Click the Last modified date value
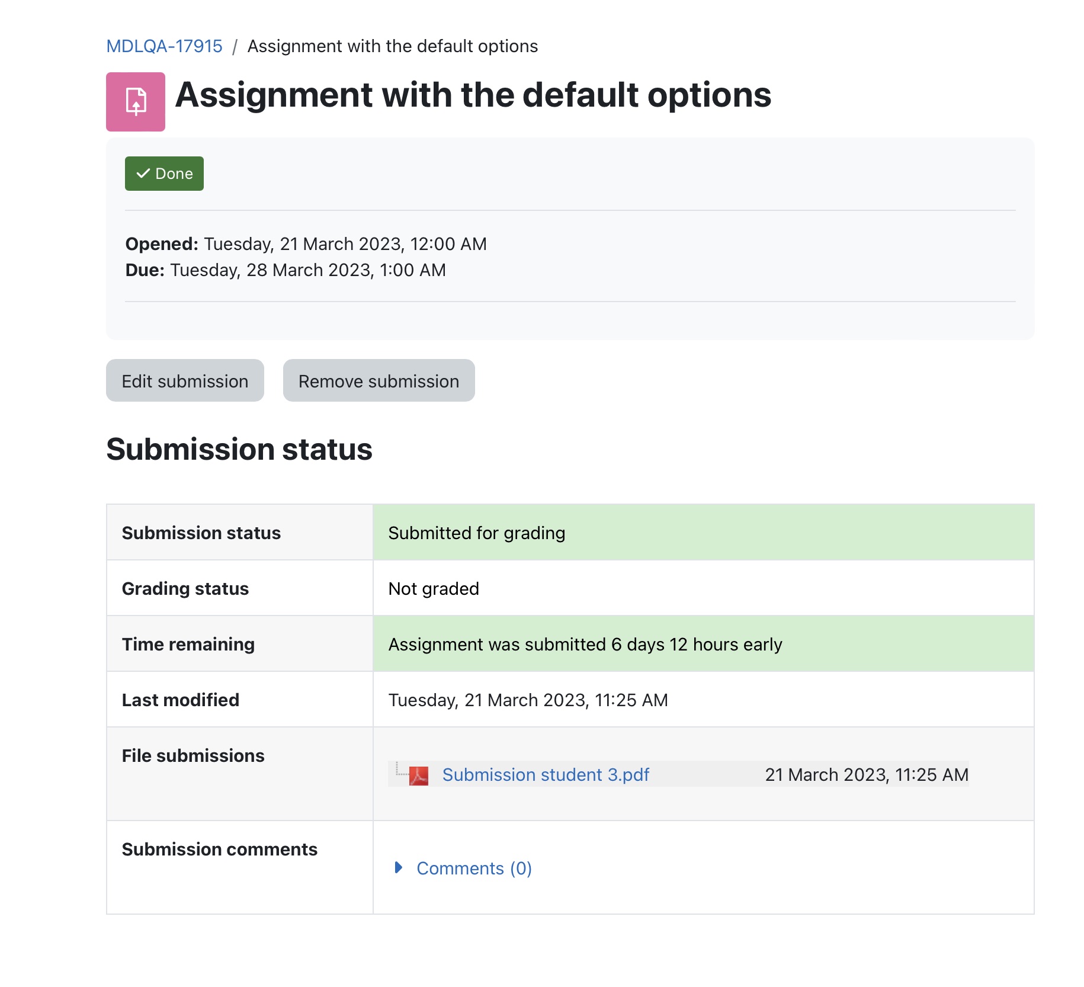The width and height of the screenshot is (1084, 987). tap(528, 700)
